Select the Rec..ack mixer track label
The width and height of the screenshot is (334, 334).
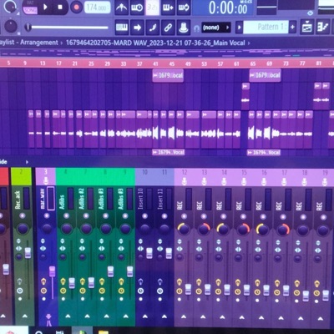point(18,200)
